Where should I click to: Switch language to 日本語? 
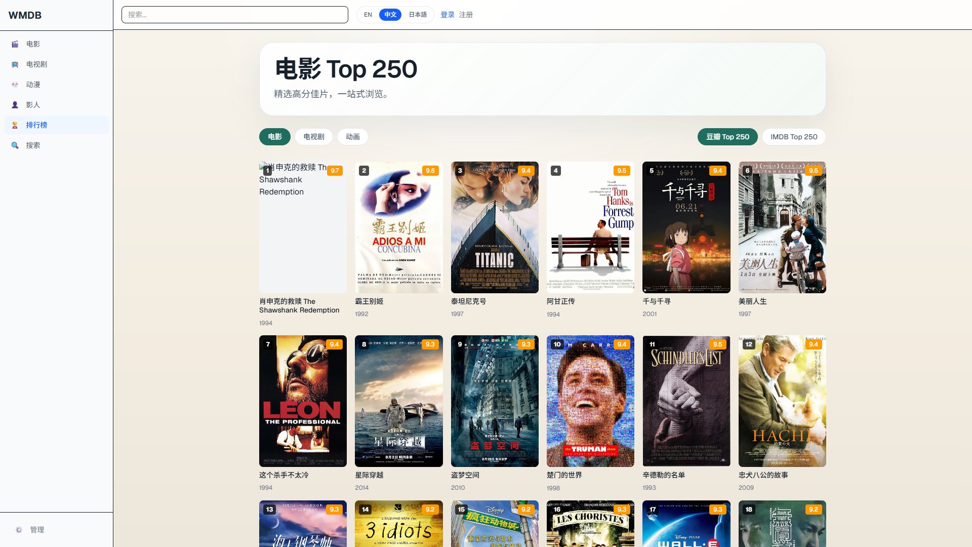418,15
